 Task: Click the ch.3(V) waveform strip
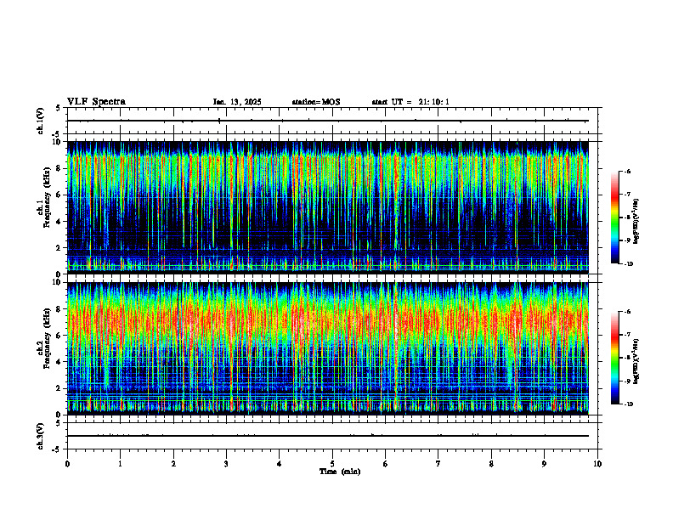point(332,436)
